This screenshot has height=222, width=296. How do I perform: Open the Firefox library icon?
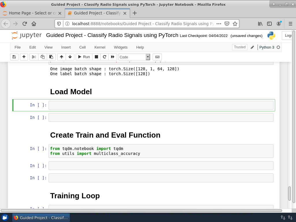tap(260, 24)
